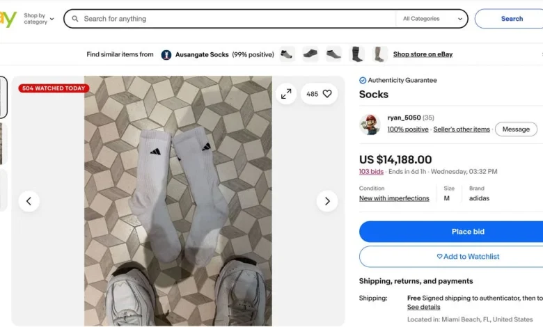The image size is (543, 327).
Task: Open the 103 bids link
Action: click(371, 172)
